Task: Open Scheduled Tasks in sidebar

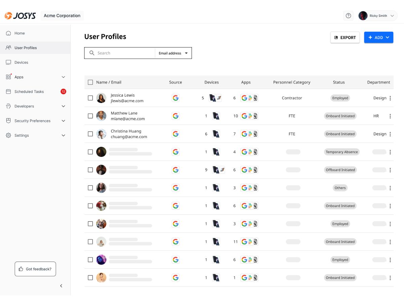Action: pos(35,92)
